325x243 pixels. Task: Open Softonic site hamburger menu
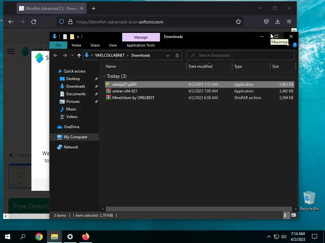click(x=11, y=51)
